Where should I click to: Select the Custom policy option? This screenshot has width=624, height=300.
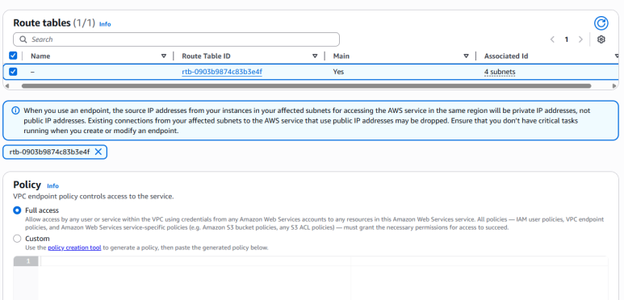click(x=17, y=239)
